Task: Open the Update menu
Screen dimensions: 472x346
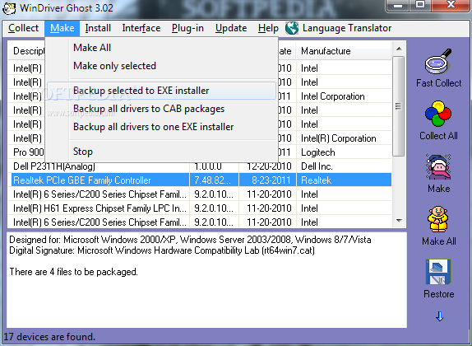Action: click(231, 28)
